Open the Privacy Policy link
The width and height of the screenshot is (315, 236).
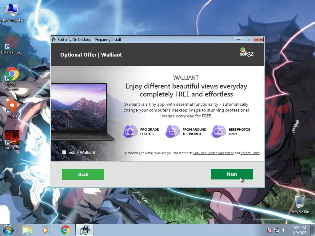(x=250, y=153)
